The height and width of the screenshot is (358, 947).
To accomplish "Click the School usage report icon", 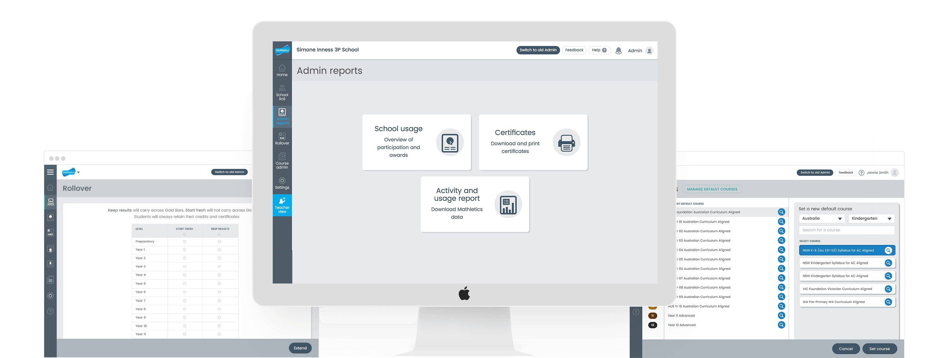I will point(450,143).
